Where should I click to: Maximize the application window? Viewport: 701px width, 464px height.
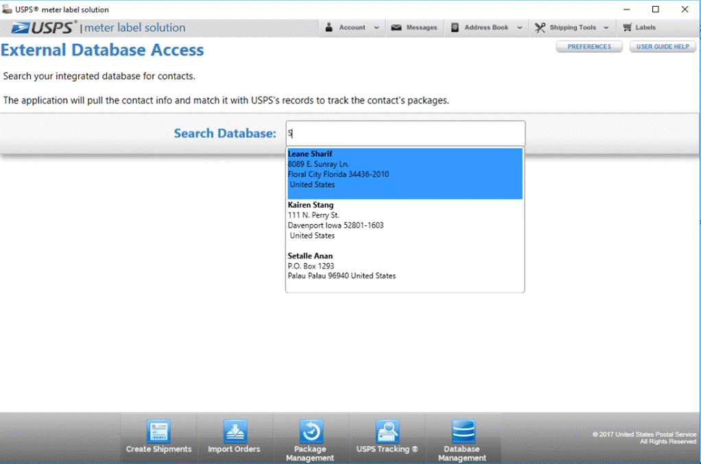coord(656,9)
